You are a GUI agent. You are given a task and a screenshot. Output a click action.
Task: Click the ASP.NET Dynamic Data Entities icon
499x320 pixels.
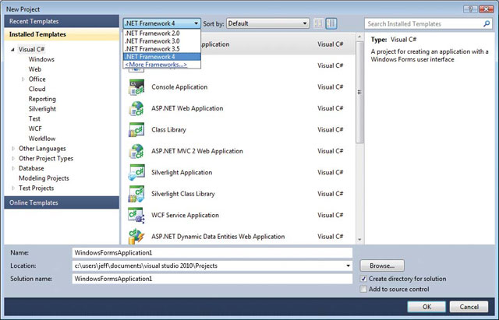[136, 237]
